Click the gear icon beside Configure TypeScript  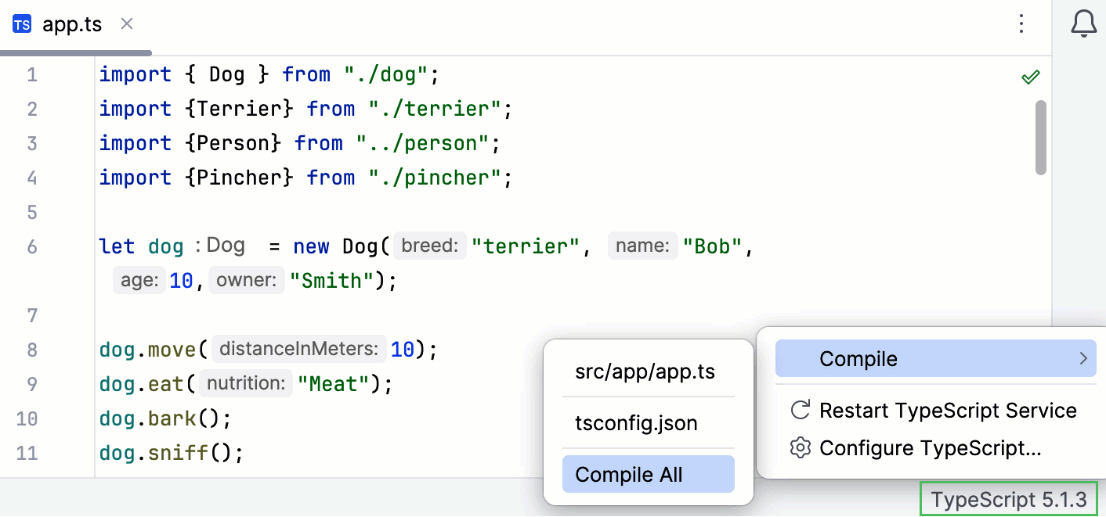pos(799,447)
